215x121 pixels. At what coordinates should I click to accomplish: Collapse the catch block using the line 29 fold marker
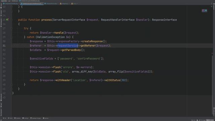(11, 37)
